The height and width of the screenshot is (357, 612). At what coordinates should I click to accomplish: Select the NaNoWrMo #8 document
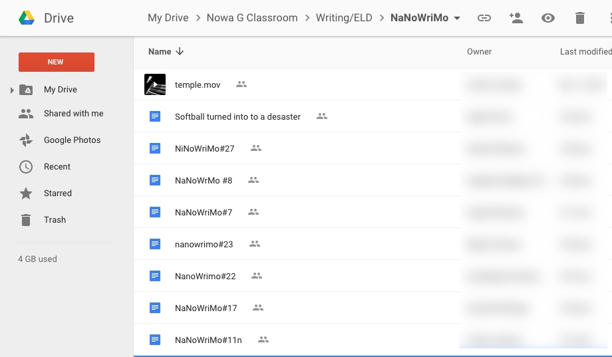click(x=204, y=181)
